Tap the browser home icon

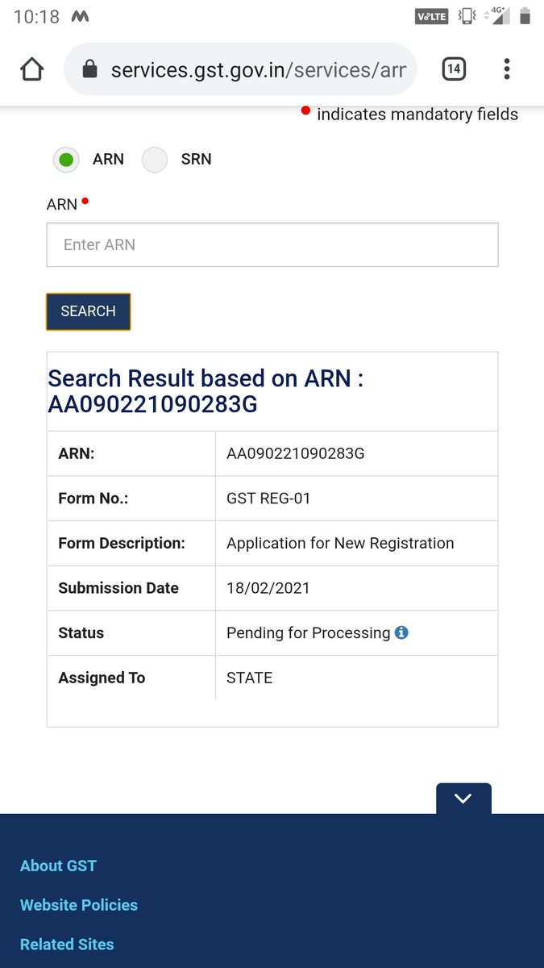pos(32,69)
